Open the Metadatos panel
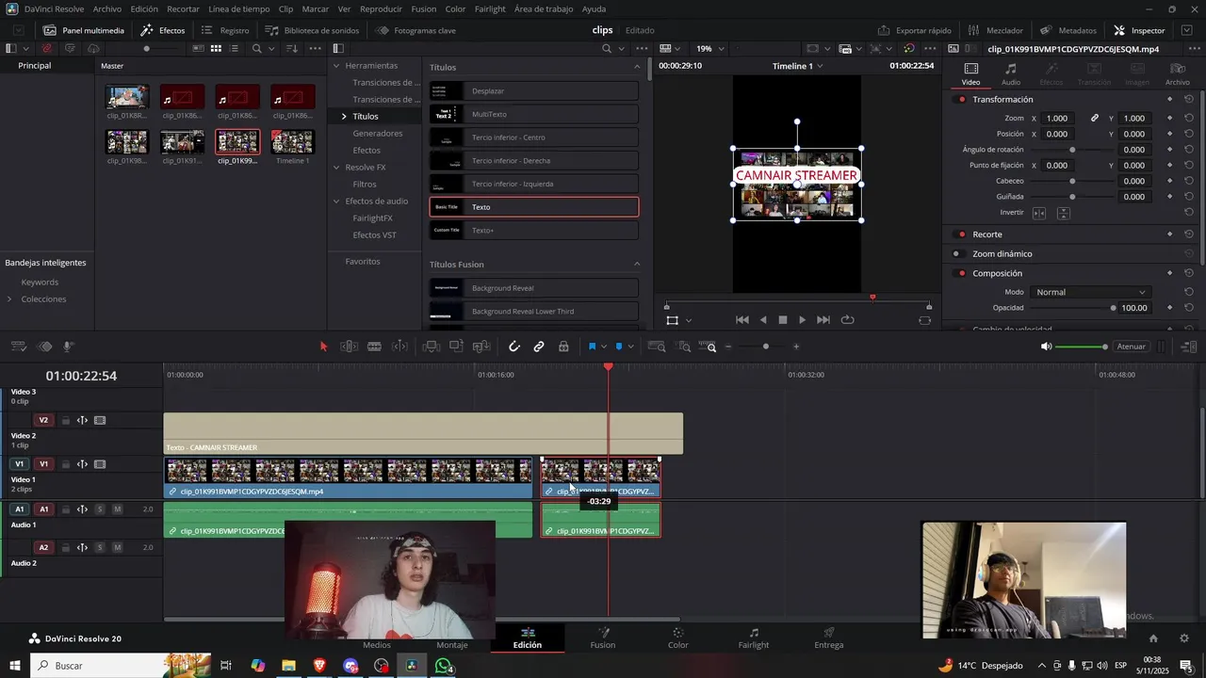 1067,30
